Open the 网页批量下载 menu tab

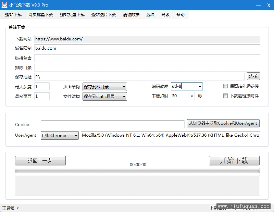(41, 15)
